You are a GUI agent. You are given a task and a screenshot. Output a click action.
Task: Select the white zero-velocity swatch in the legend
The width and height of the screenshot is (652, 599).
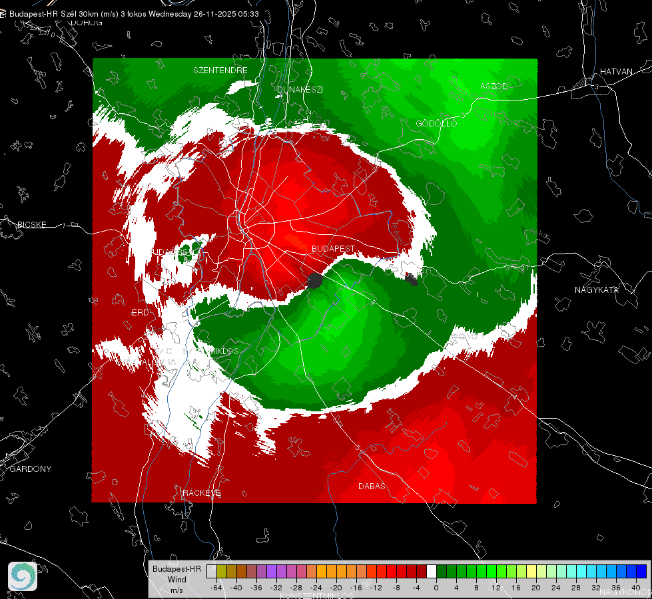[x=432, y=571]
